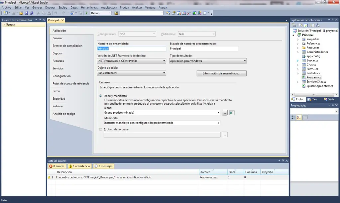Expand the References node

(298, 44)
